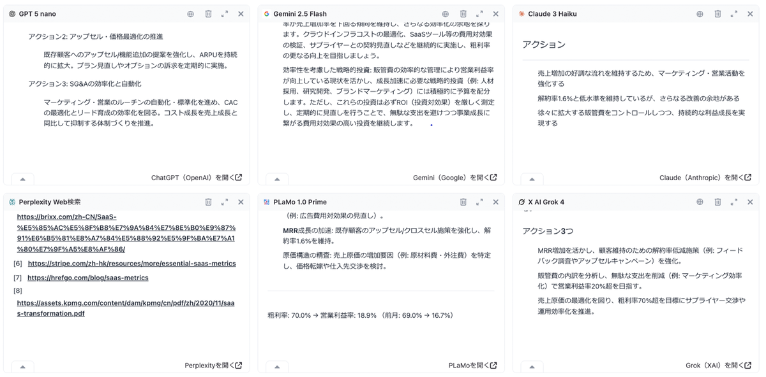
Task: Click trash icon in Perplexity Web検索 panel
Action: (208, 202)
